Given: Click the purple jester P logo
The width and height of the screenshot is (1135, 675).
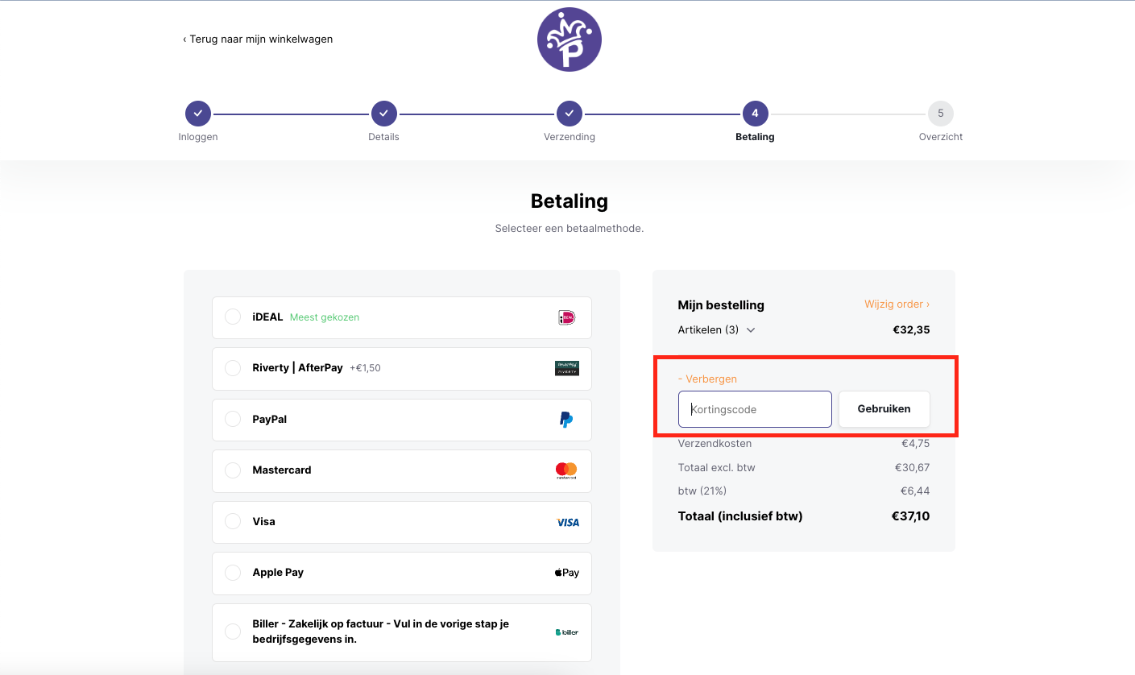Looking at the screenshot, I should click(x=570, y=39).
